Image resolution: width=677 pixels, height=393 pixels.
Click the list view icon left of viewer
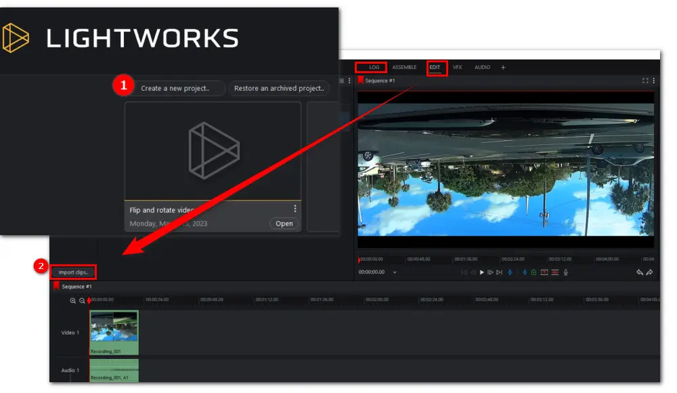[x=341, y=81]
